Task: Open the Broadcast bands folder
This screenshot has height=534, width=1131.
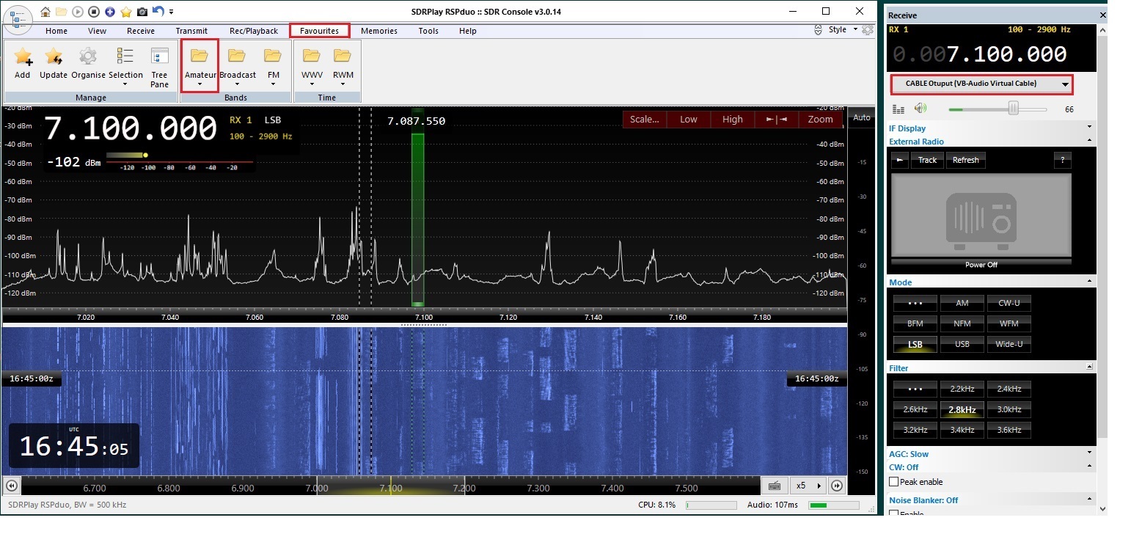Action: pos(237,67)
